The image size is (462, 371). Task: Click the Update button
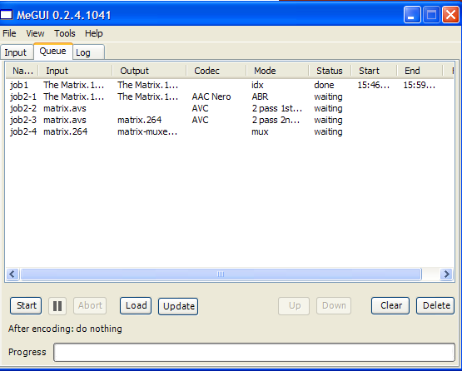pyautogui.click(x=178, y=306)
